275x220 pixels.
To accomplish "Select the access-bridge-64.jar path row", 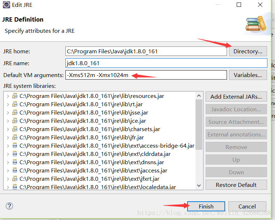I will point(107,146).
